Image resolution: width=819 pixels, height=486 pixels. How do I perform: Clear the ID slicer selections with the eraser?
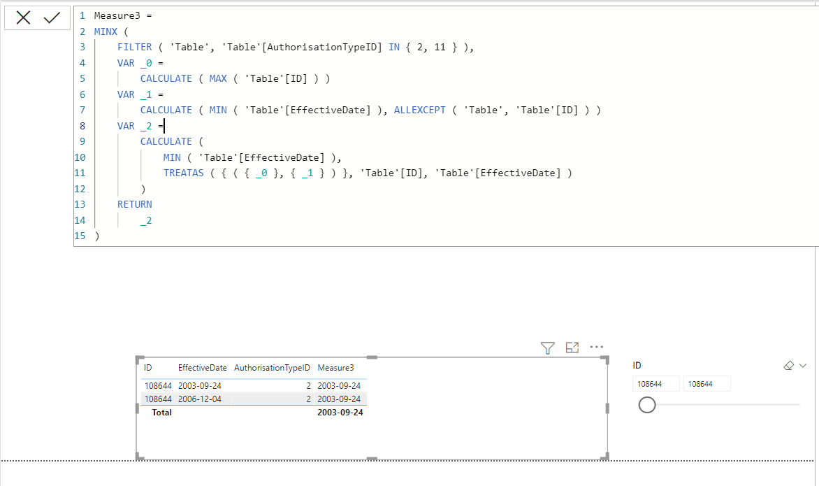click(789, 366)
